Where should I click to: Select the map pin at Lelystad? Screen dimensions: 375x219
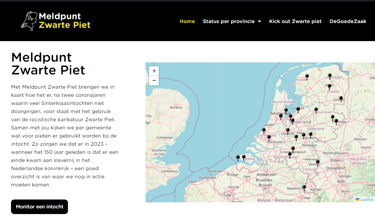click(298, 109)
